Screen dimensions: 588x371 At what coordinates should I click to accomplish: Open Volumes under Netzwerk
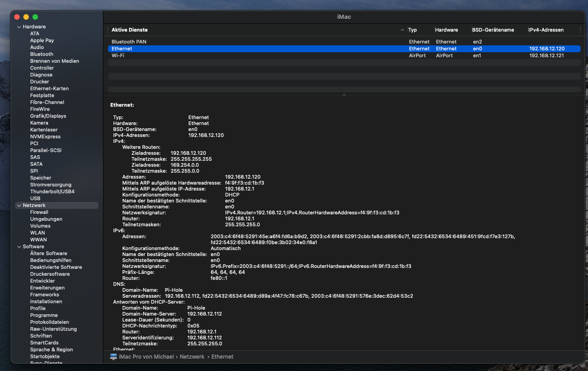click(x=40, y=226)
